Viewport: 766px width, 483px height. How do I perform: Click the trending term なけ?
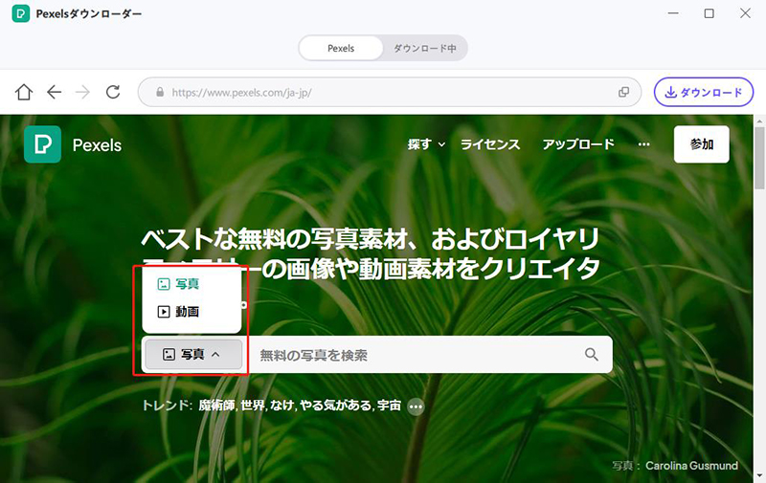click(281, 406)
